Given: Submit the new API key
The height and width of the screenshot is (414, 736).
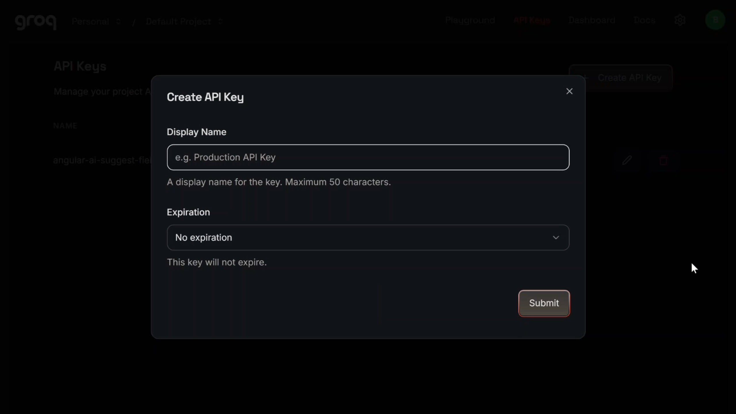Looking at the screenshot, I should (544, 303).
